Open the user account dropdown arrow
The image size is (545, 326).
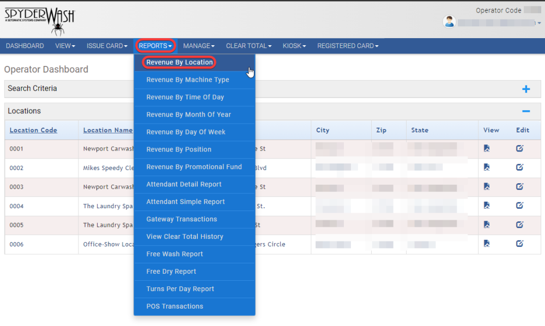tap(539, 23)
